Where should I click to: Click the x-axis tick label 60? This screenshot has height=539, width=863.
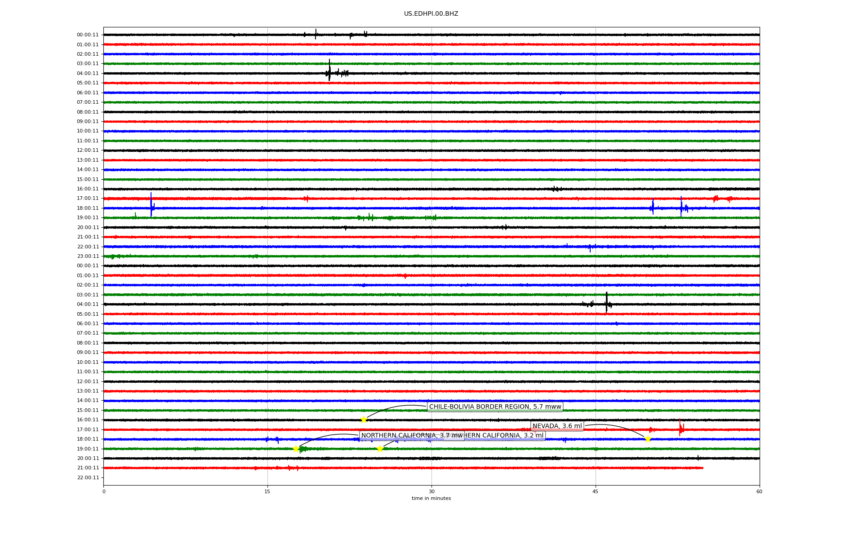click(x=759, y=491)
